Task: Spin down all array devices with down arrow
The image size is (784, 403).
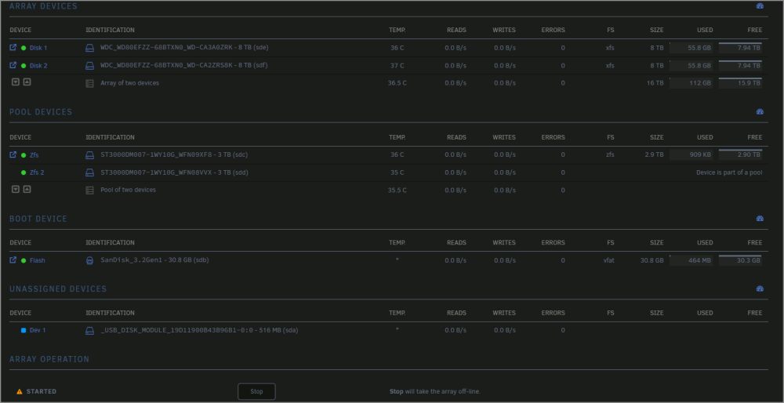Action: click(x=16, y=82)
